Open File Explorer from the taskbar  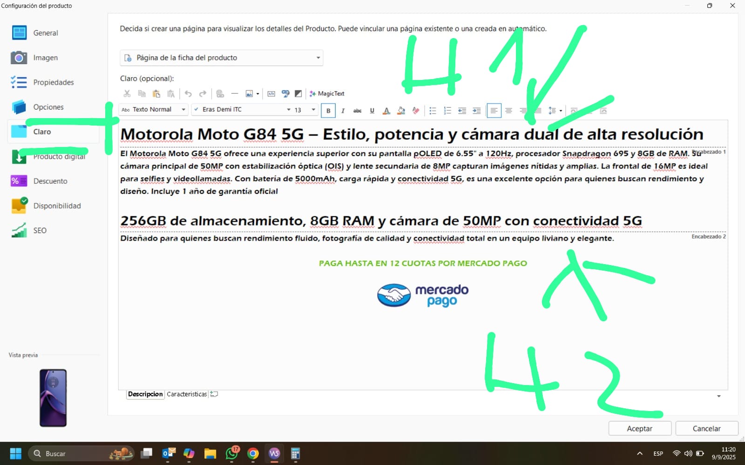click(210, 453)
